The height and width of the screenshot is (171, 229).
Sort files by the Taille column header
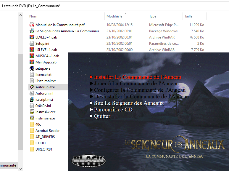[188, 16]
